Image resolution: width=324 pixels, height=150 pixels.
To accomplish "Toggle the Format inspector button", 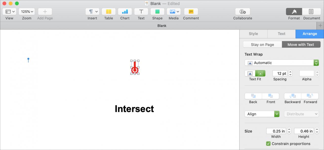I will 294,12.
